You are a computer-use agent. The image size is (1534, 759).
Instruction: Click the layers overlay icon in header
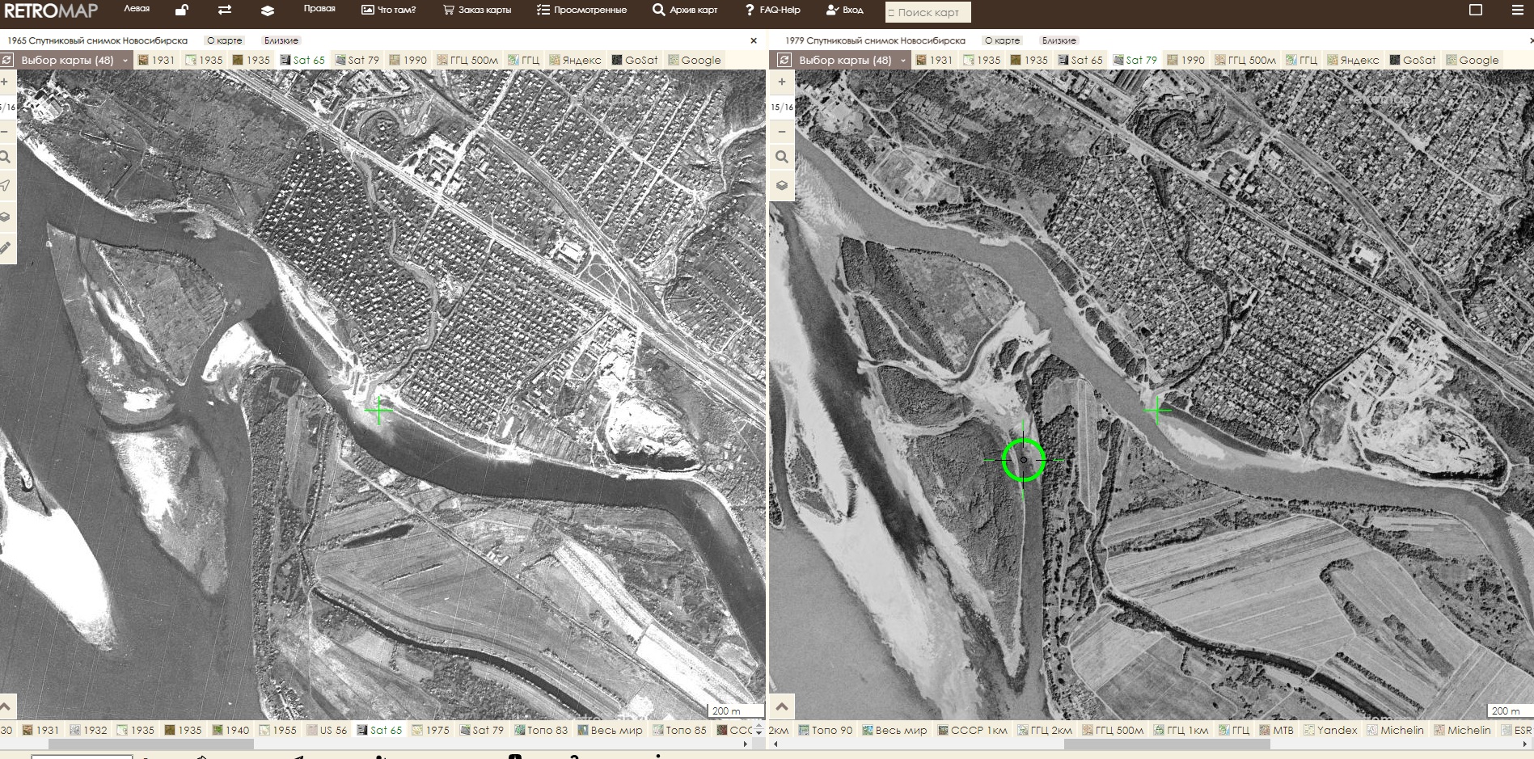[268, 11]
